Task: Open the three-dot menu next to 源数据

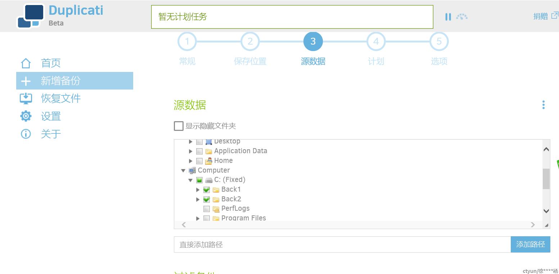Action: [x=544, y=105]
